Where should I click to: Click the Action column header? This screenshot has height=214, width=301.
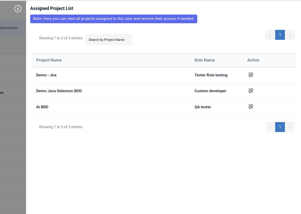coord(253,60)
